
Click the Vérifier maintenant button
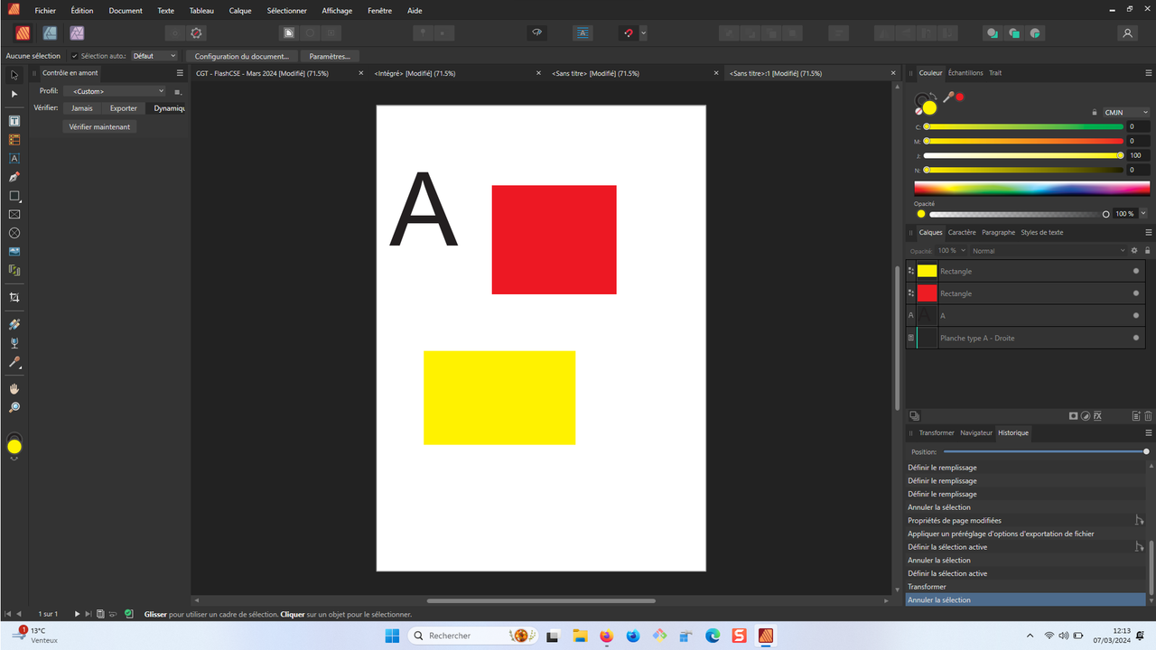pos(99,127)
